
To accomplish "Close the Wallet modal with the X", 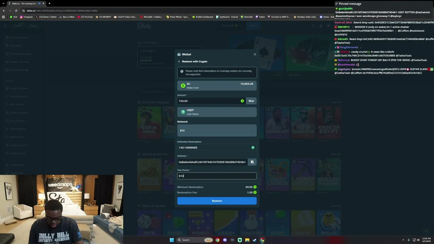I will [x=255, y=54].
